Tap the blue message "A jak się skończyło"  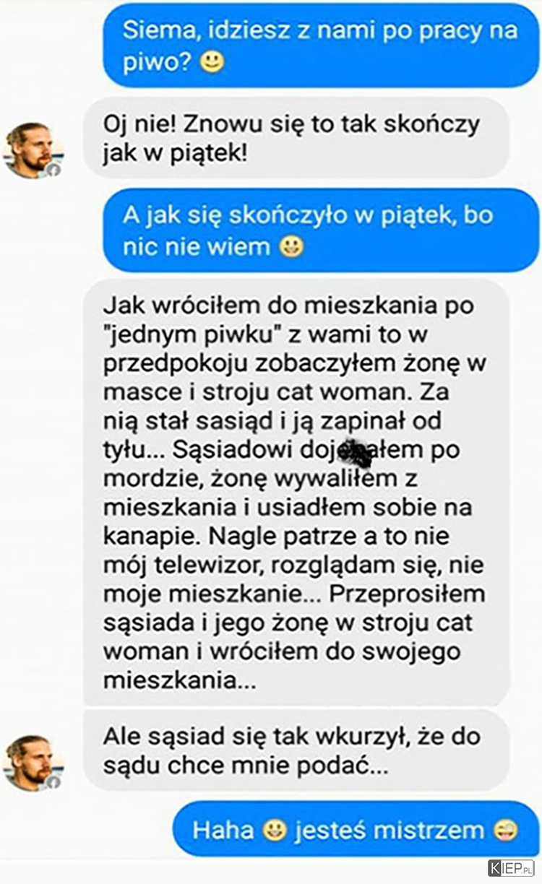point(322,230)
